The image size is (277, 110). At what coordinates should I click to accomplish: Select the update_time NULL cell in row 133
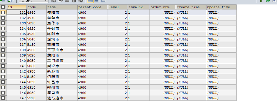pyautogui.click(x=221, y=23)
